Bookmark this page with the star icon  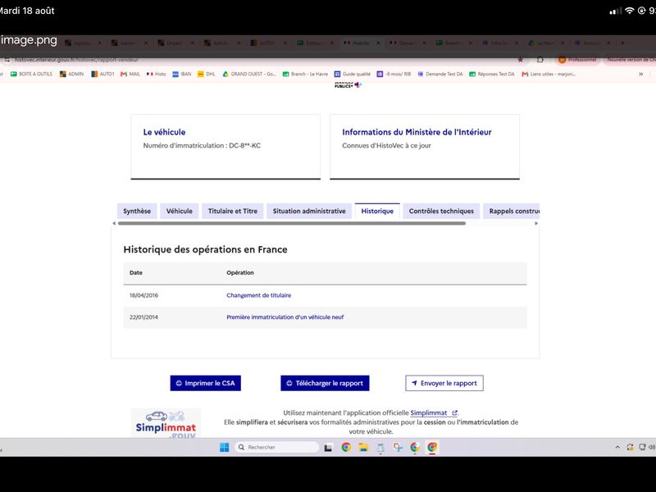(521, 60)
